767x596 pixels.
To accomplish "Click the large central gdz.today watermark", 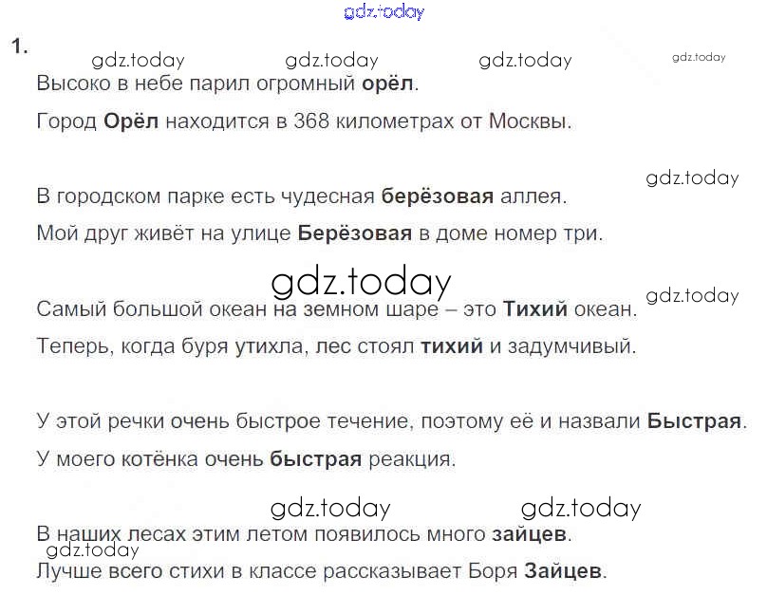I will [361, 282].
